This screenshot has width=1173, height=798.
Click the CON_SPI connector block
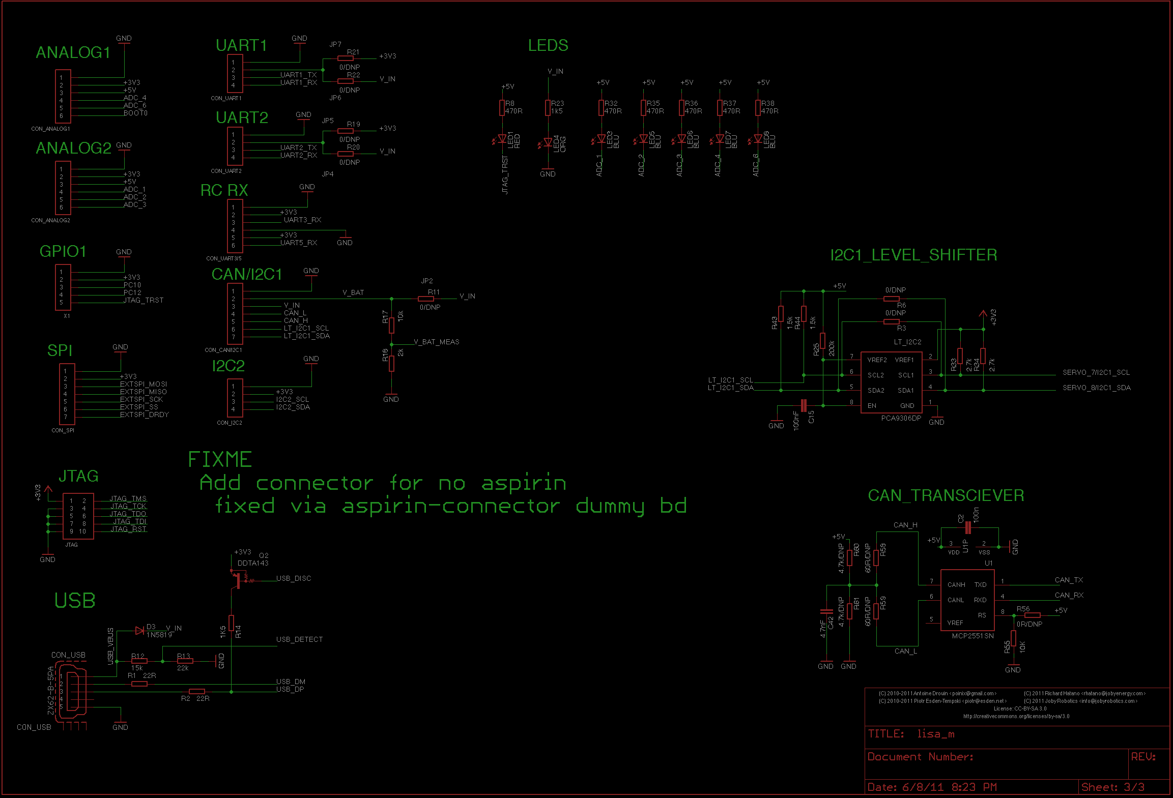pos(67,394)
